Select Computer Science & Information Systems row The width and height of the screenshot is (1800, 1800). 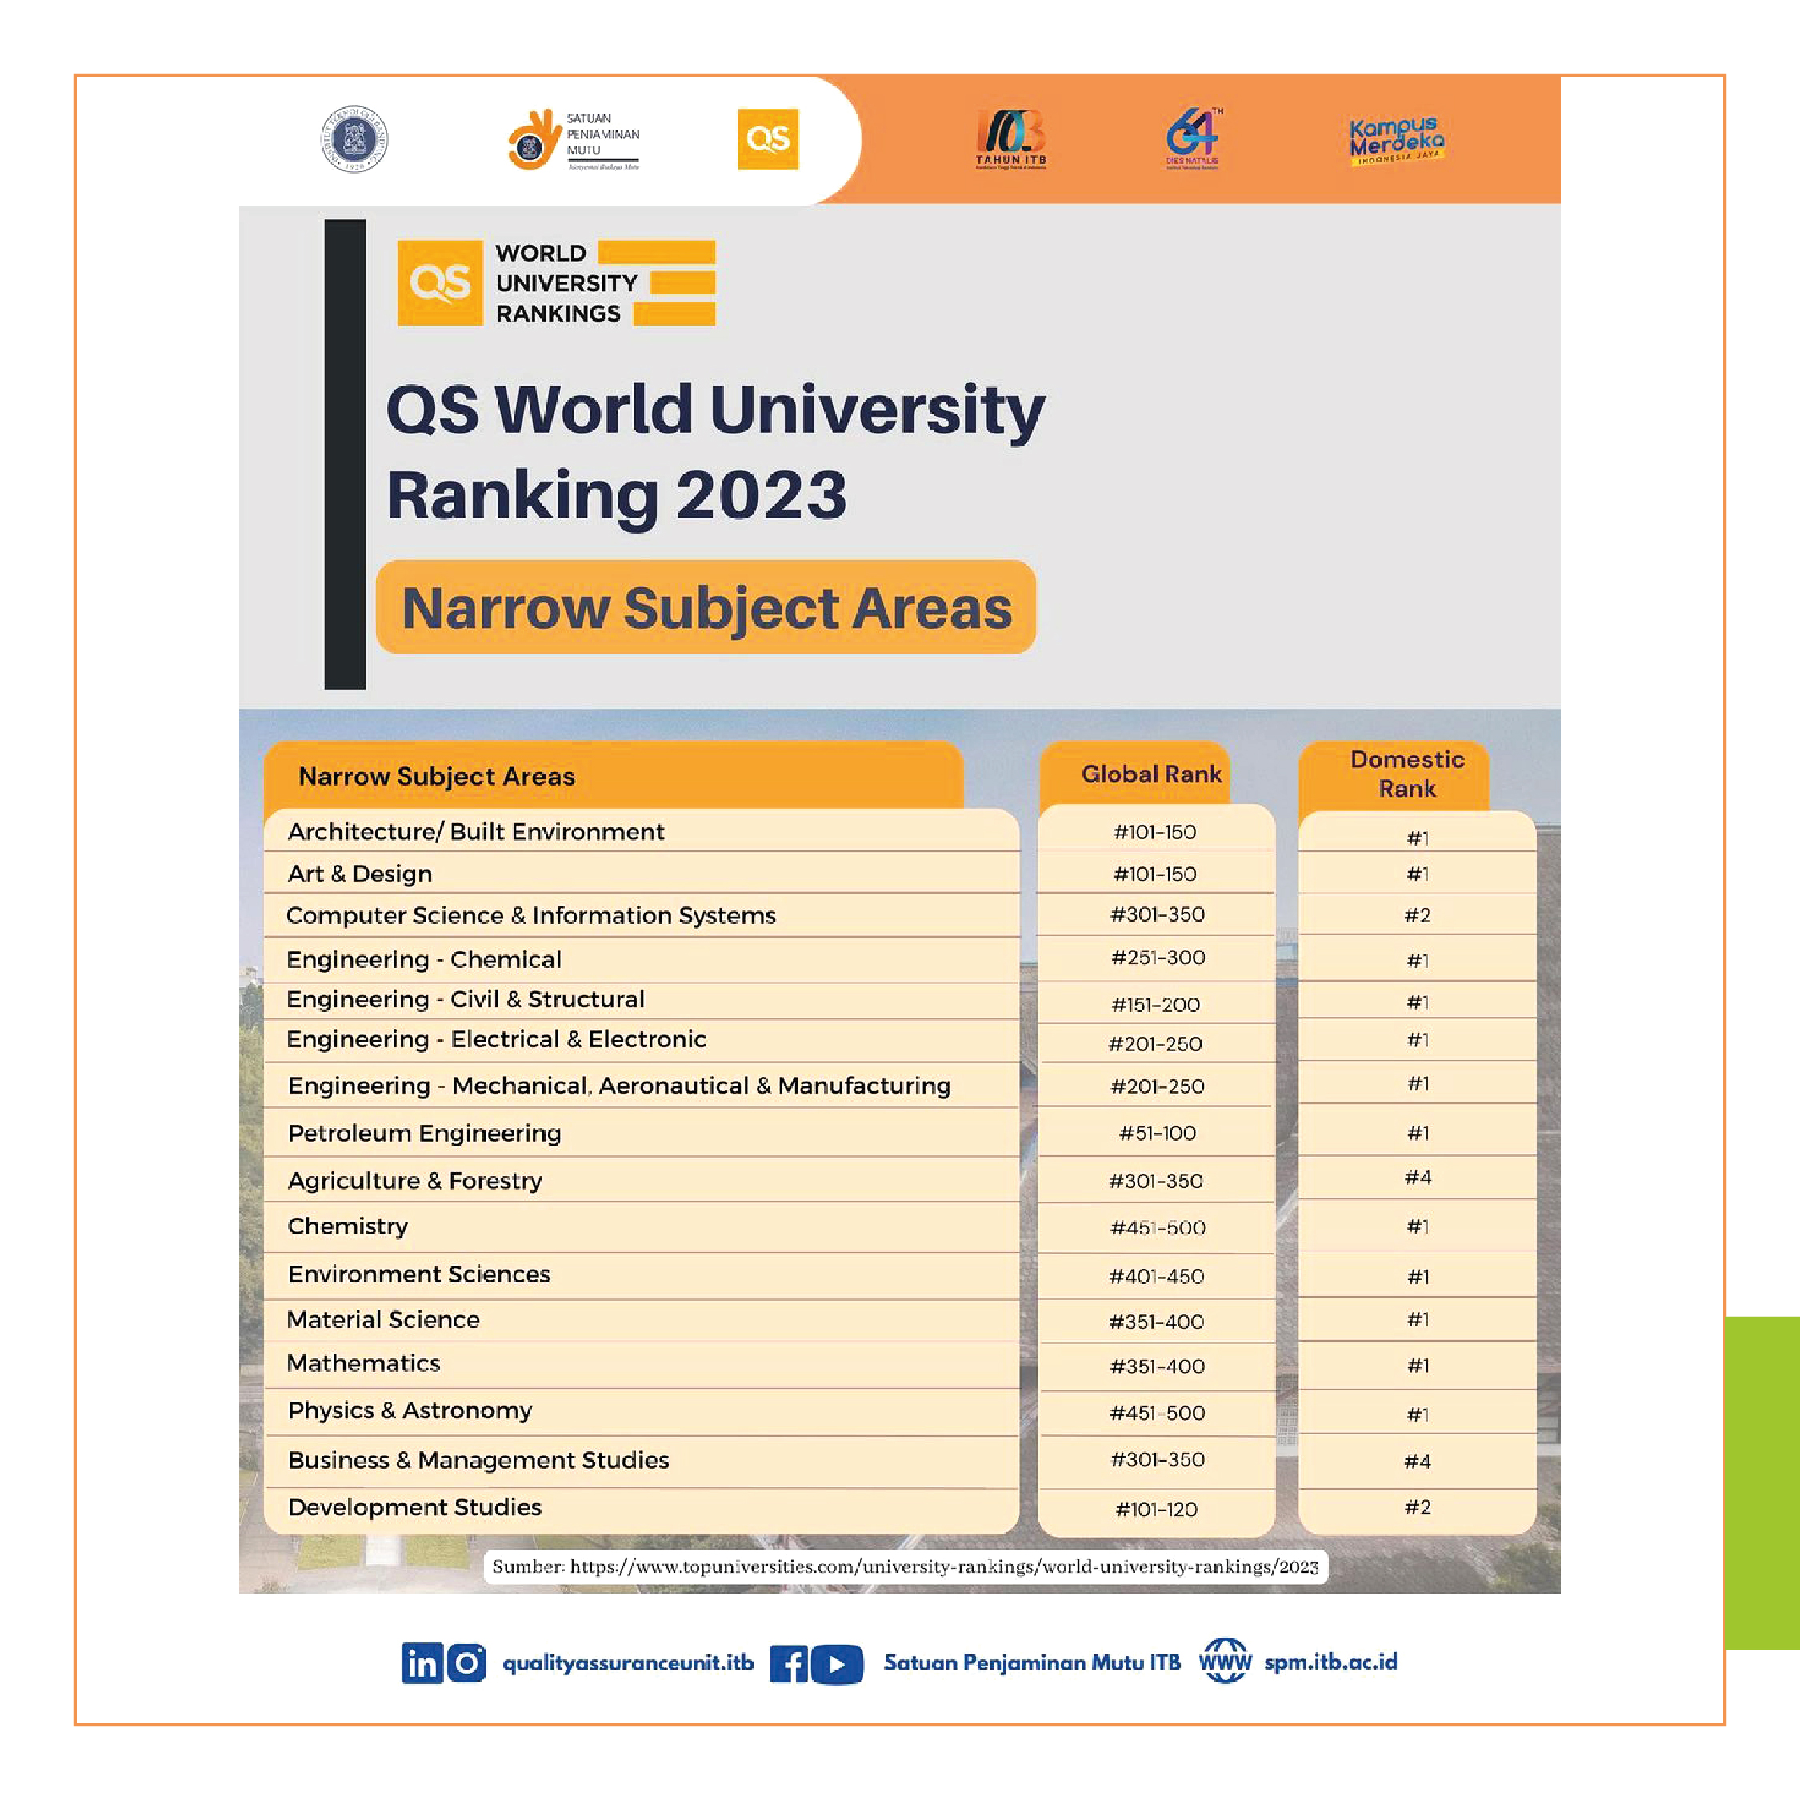(641, 915)
